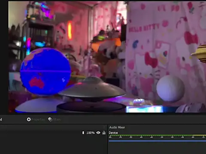Click the Device audio source label
206x154 pixels.
tap(113, 133)
